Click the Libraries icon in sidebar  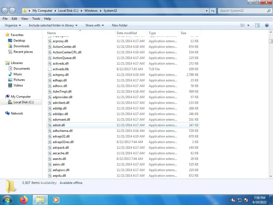pos(7,63)
